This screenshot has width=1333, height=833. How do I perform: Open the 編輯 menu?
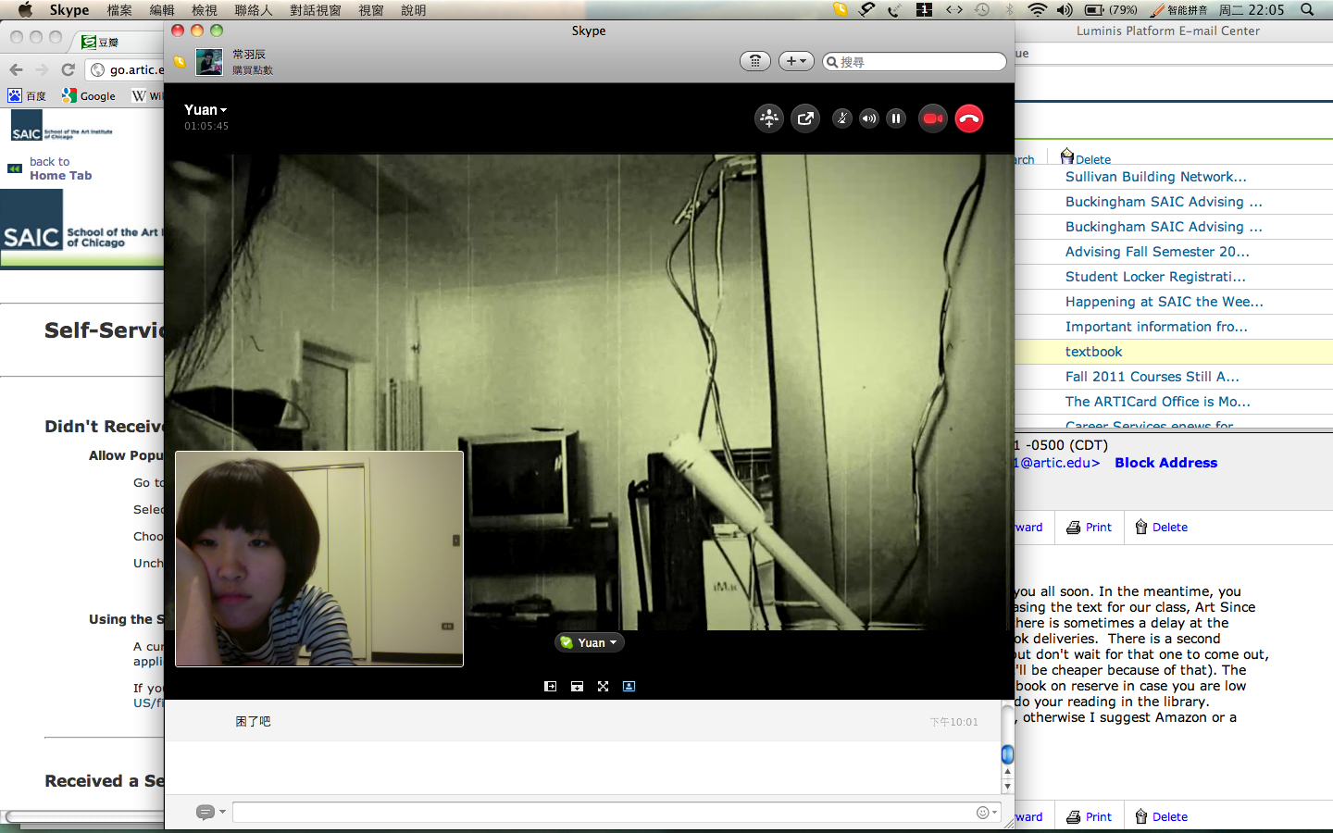(162, 10)
